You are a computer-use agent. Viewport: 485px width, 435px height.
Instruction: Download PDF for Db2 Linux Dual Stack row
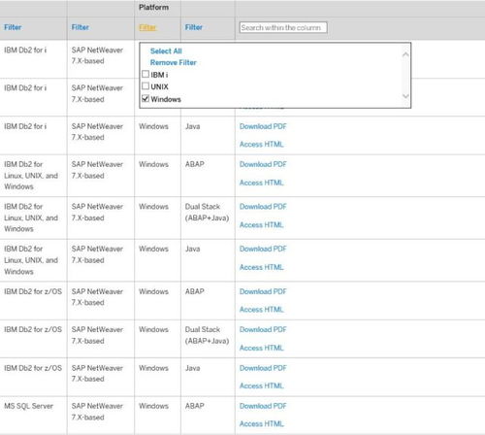coord(263,207)
